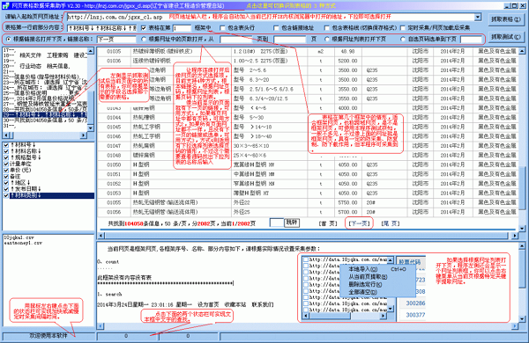The width and height of the screenshot is (529, 343).
Task: Uncheck the ↑发布日期↓ field checkbox
Action: [x=6, y=189]
